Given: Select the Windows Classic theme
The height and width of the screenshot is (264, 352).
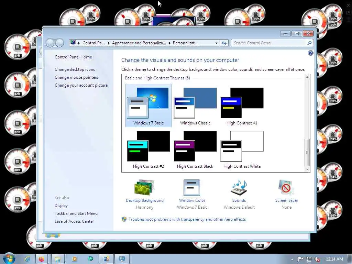Looking at the screenshot, I should (x=195, y=106).
